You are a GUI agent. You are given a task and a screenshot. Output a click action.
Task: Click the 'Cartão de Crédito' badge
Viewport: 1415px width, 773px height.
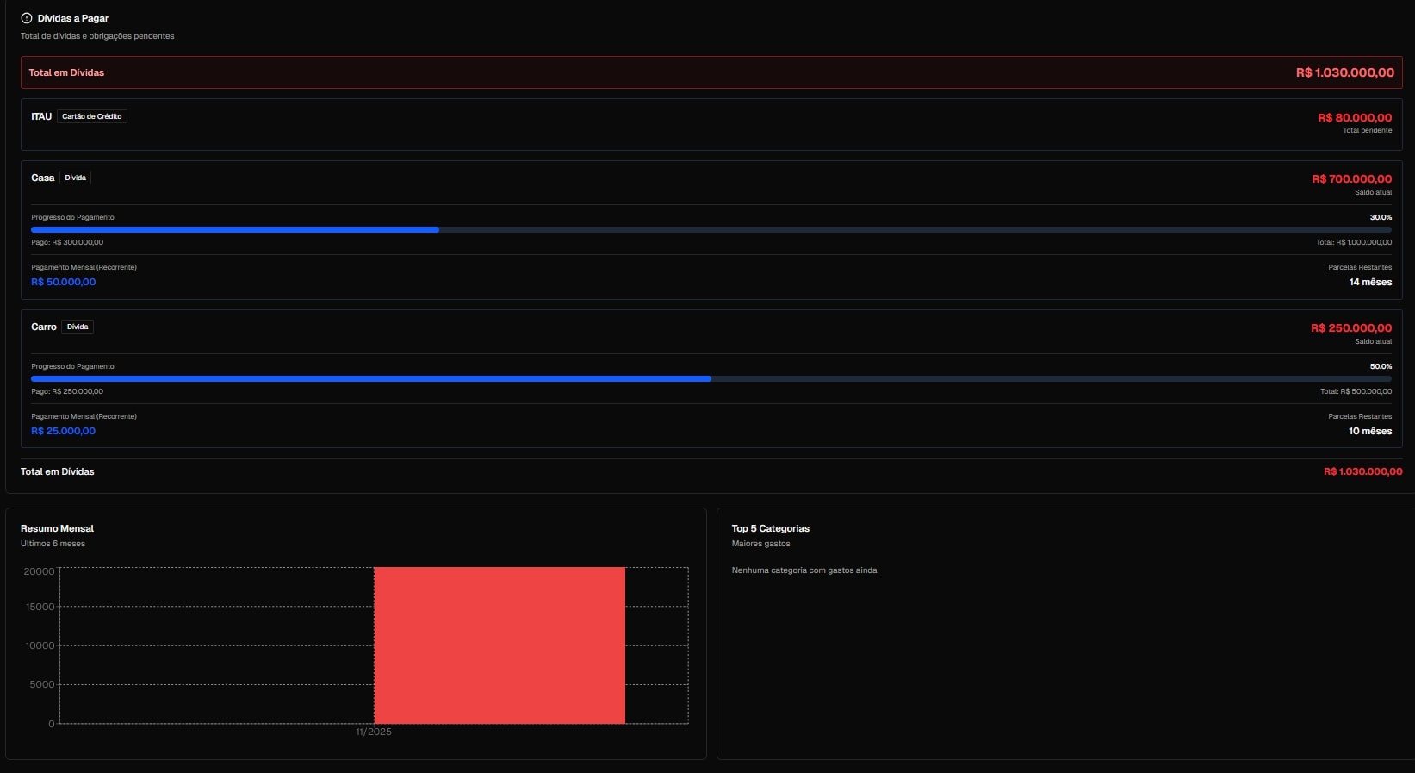click(92, 116)
